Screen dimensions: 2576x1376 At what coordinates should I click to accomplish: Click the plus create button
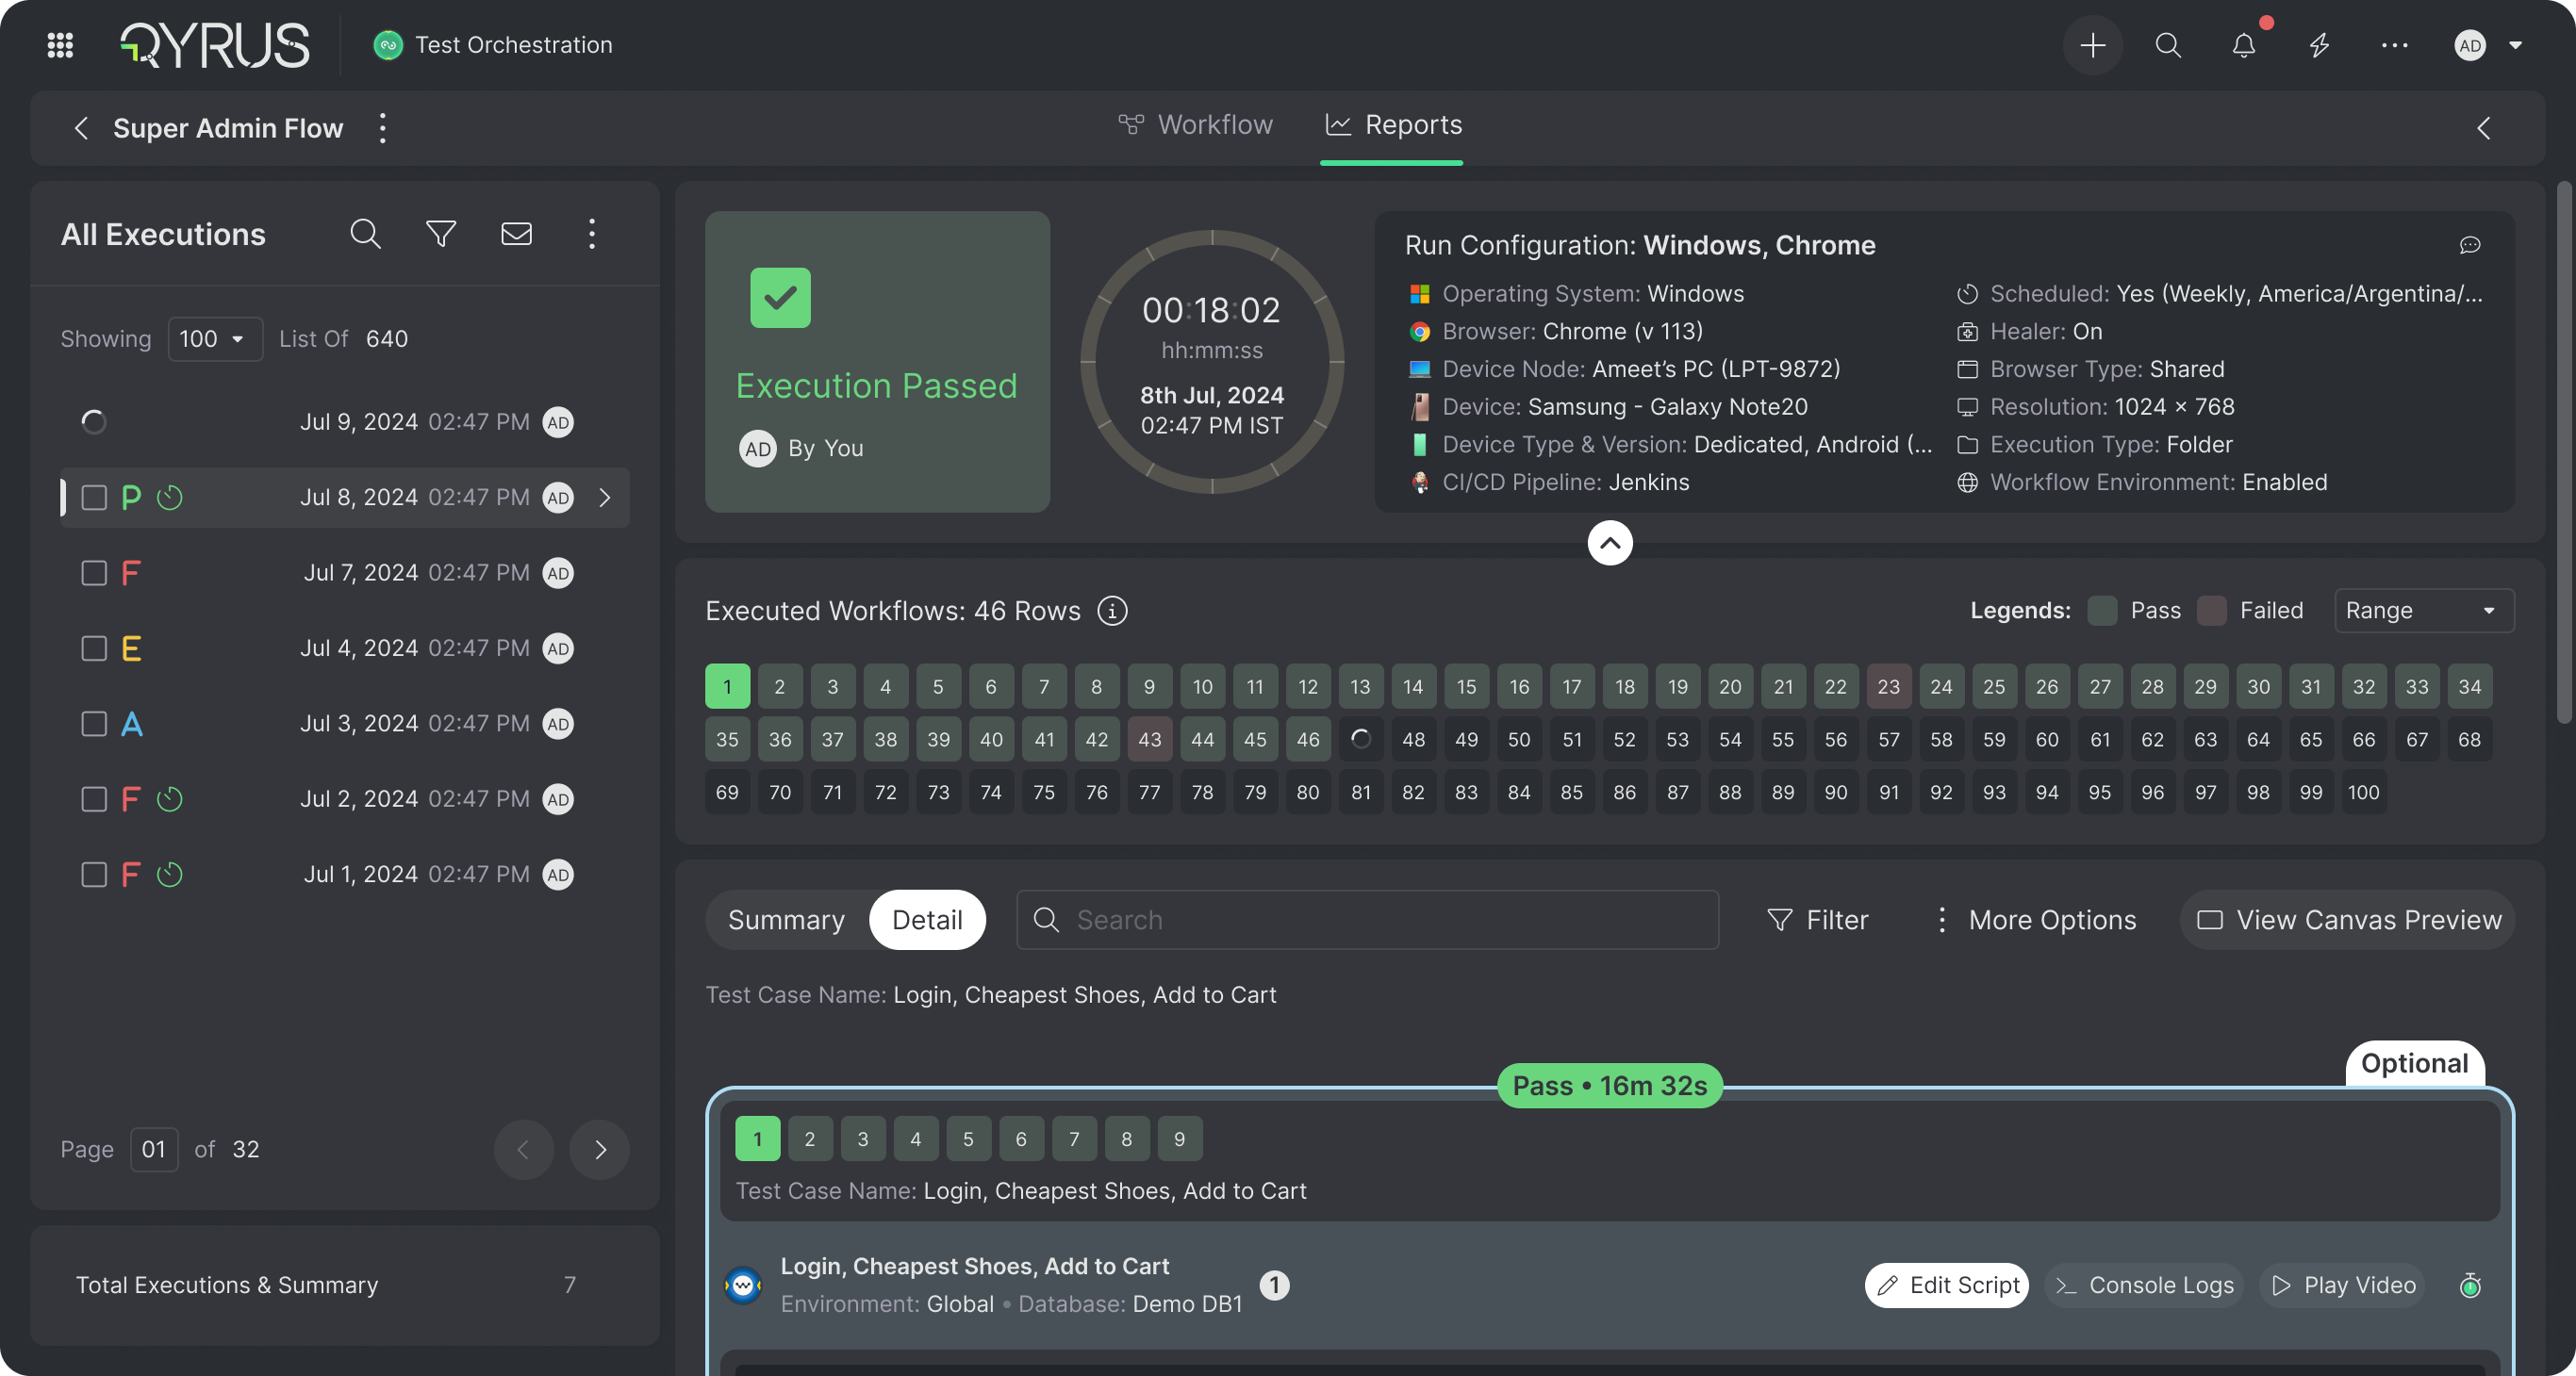point(2092,45)
